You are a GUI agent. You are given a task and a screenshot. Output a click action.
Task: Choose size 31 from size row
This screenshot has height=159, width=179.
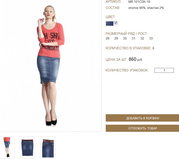pos(134,38)
